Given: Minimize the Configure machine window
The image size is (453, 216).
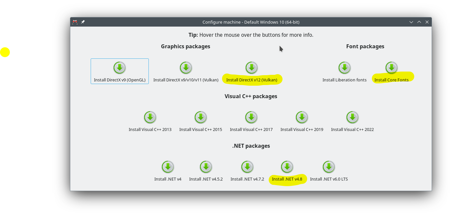Looking at the screenshot, I should [x=411, y=22].
